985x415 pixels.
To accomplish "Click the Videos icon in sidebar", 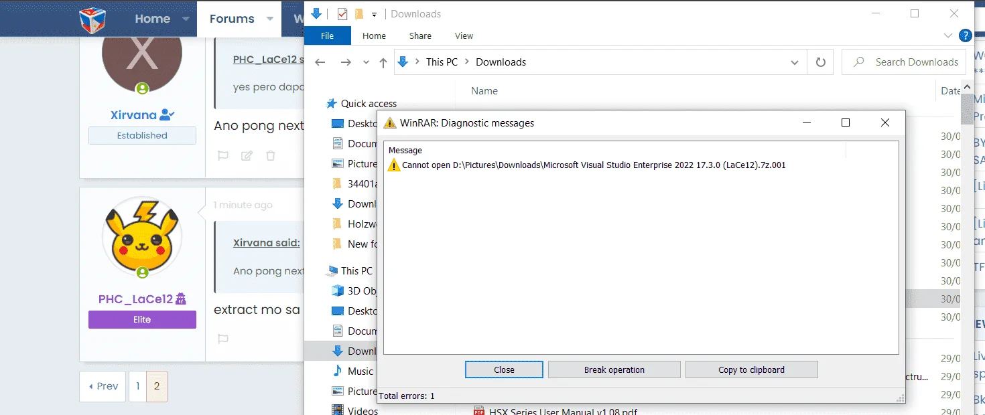I will pos(338,410).
